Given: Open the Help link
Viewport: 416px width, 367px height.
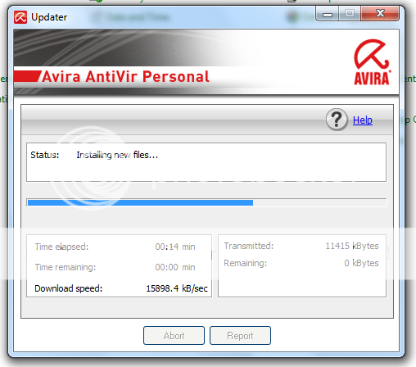Looking at the screenshot, I should pos(363,120).
